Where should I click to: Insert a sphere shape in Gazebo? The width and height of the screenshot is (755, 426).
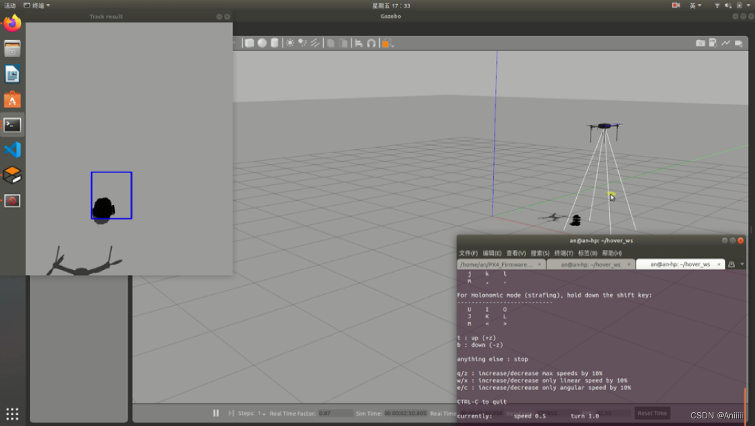[x=262, y=43]
